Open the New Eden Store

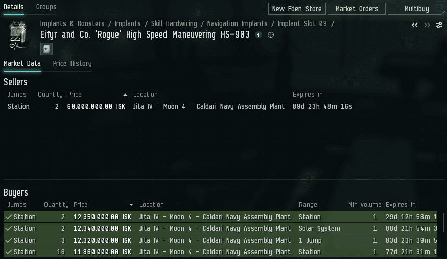tap(297, 9)
